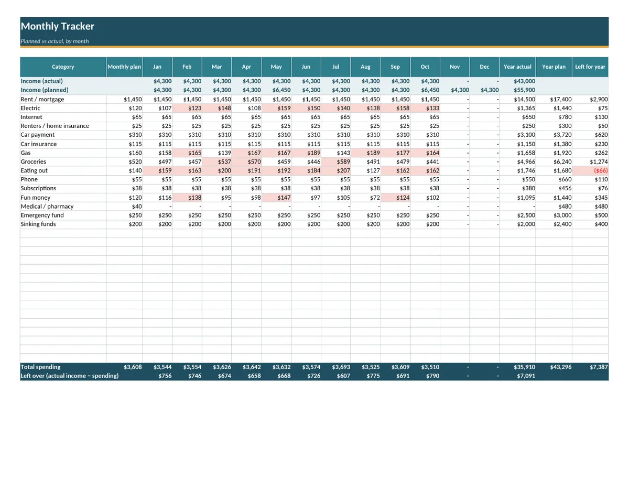The height and width of the screenshot is (486, 629).
Task: Select the "Income (actual)" row label
Action: coord(42,81)
